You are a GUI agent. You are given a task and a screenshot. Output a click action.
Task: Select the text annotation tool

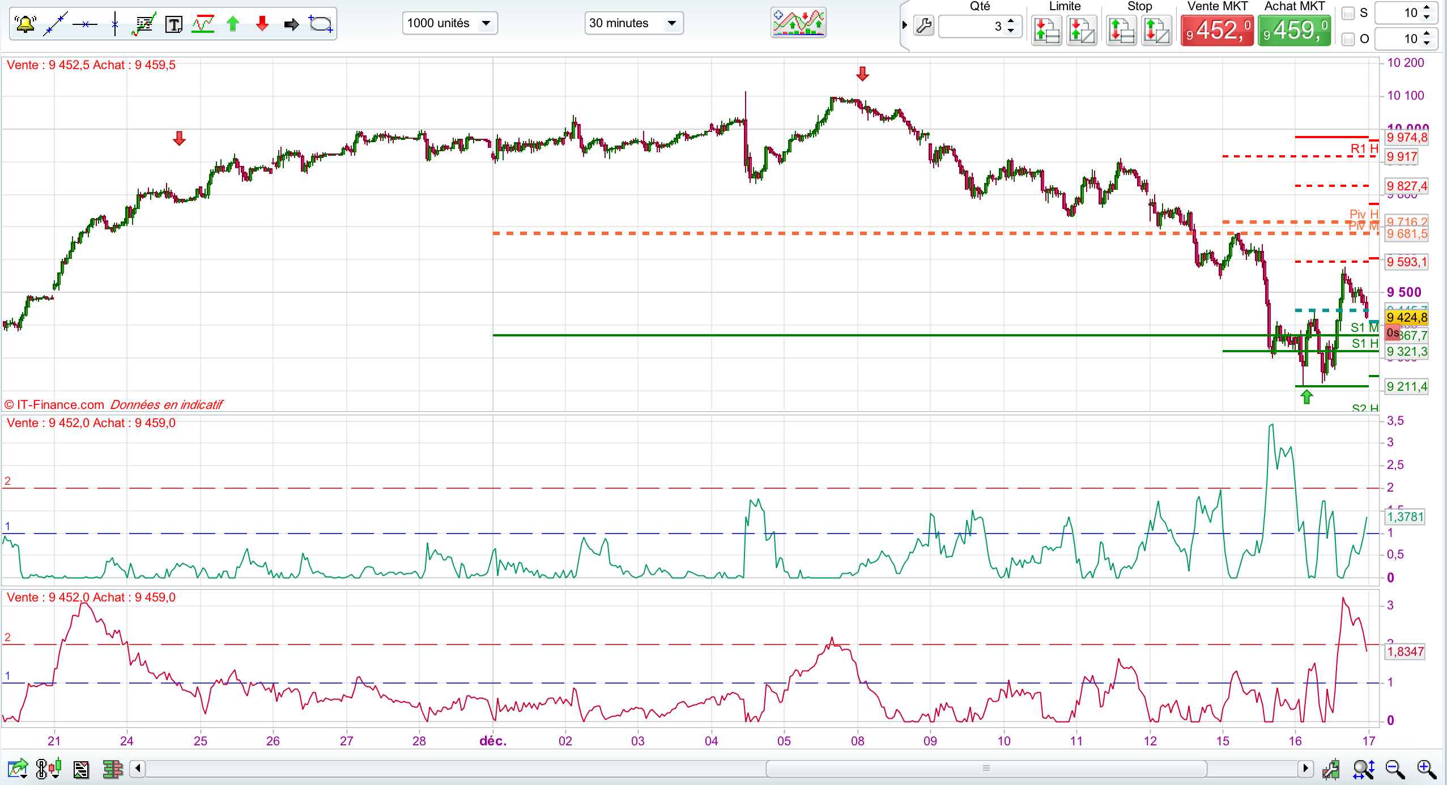[173, 24]
